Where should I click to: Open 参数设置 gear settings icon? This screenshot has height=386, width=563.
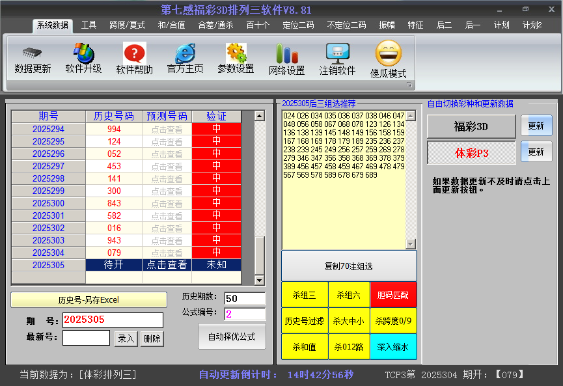(236, 53)
